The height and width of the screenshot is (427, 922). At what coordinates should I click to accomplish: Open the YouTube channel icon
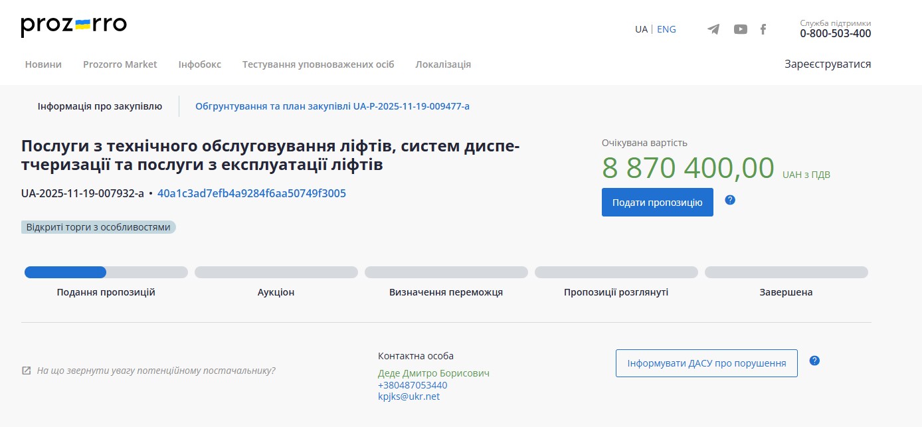(740, 29)
